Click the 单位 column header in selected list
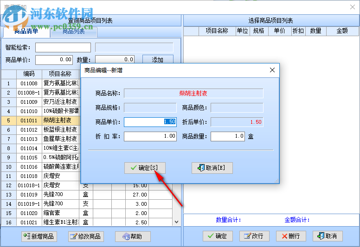The height and width of the screenshot is (247, 360). point(243,31)
